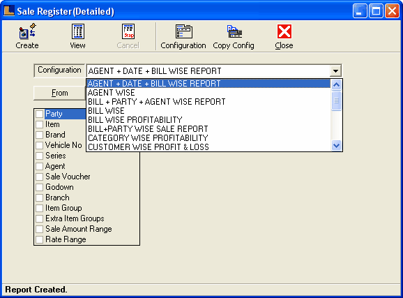Click the grayed Cancel stop icon
This screenshot has width=403, height=298.
click(128, 31)
